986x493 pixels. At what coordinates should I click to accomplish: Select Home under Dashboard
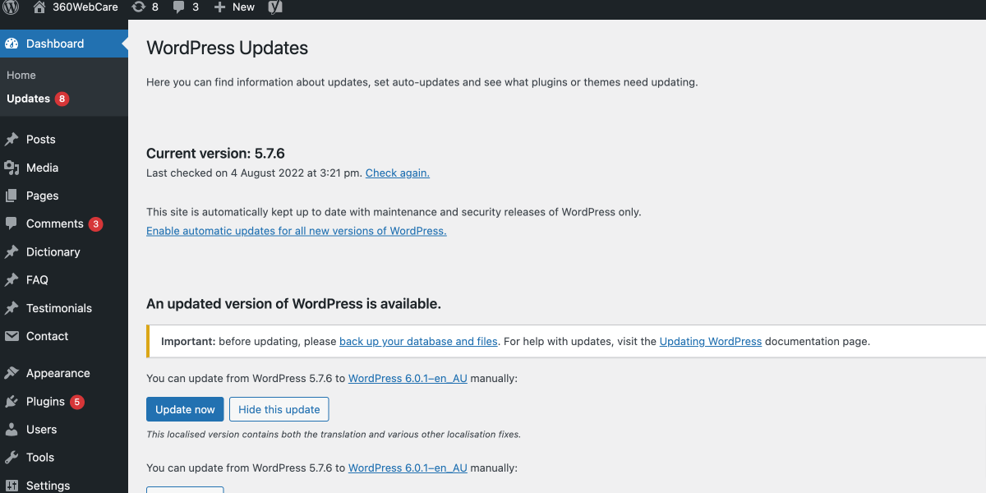click(x=21, y=75)
